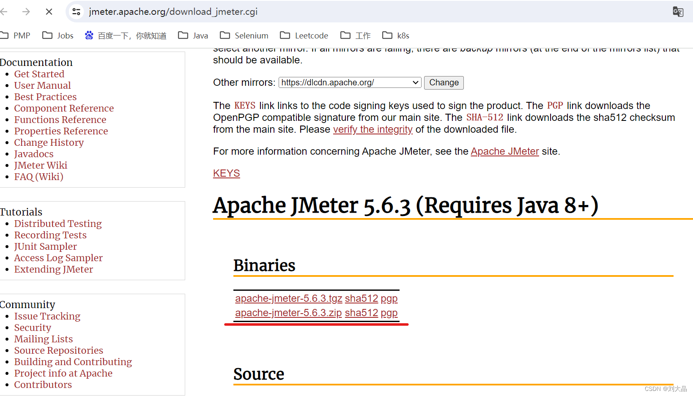Open sha512 link for the zip file
The width and height of the screenshot is (693, 396).
[361, 313]
